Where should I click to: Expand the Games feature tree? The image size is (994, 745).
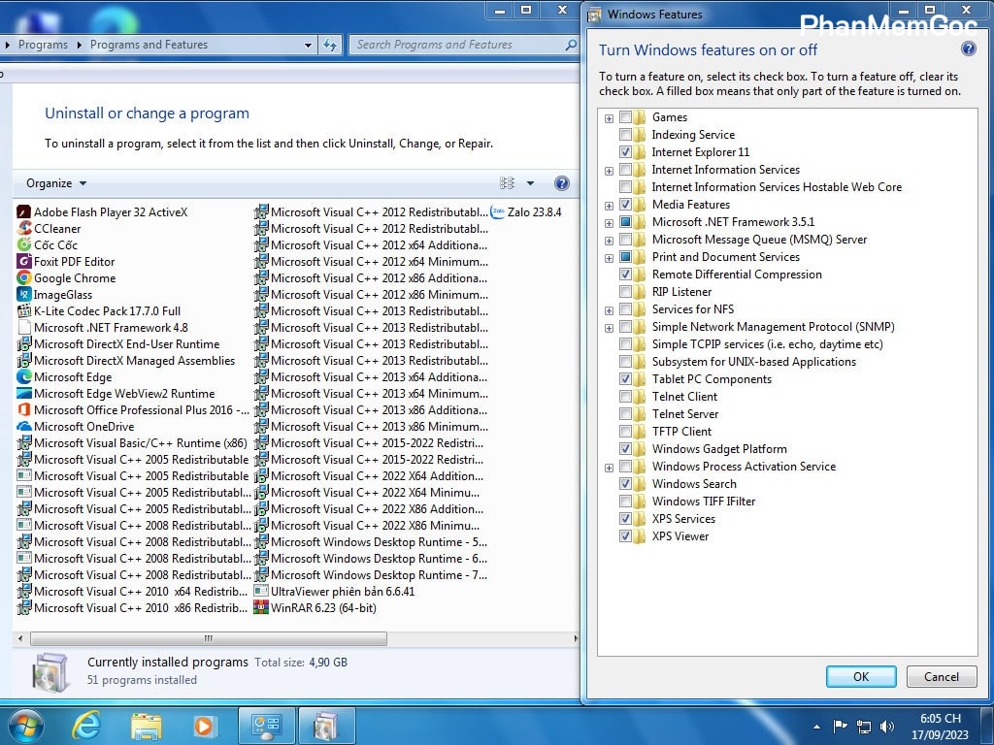click(610, 118)
